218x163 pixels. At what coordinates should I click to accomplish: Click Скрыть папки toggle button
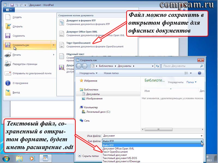(x=88, y=156)
